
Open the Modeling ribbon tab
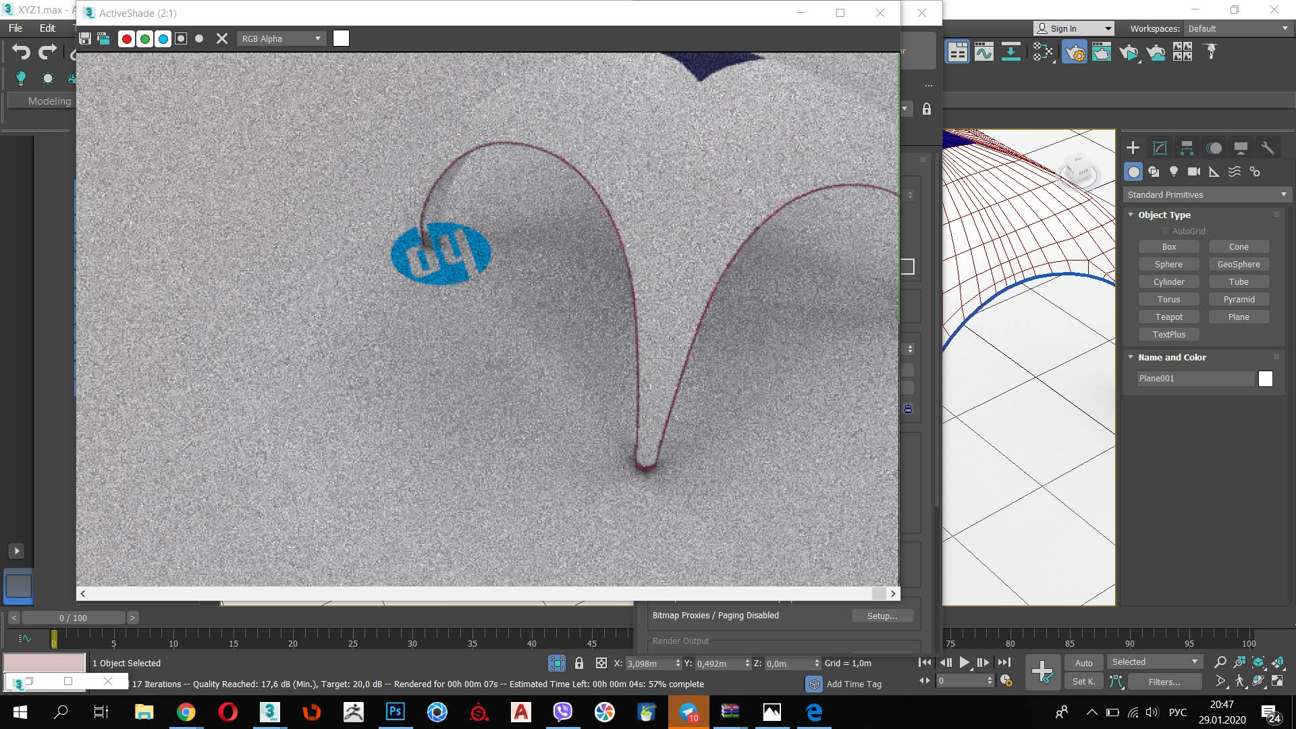pos(49,101)
